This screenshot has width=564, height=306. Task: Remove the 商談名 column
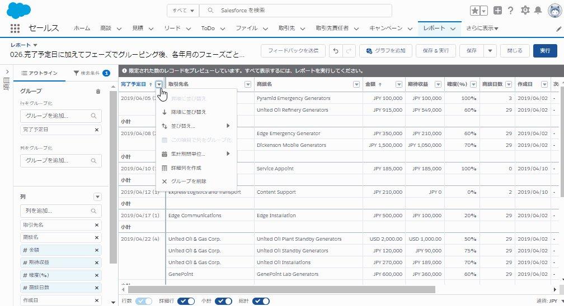(x=97, y=237)
